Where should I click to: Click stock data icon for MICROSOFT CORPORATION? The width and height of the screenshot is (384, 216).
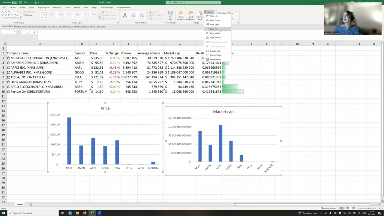[x=8, y=58]
